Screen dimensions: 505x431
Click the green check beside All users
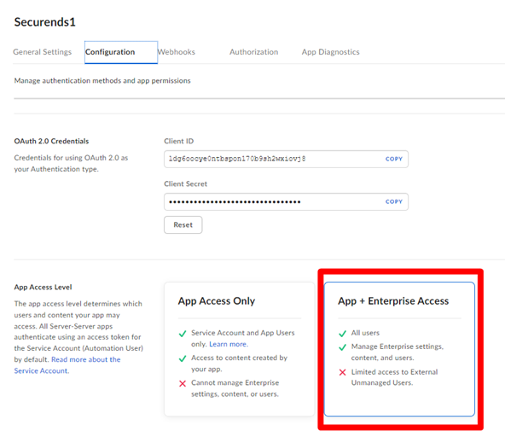coord(342,334)
